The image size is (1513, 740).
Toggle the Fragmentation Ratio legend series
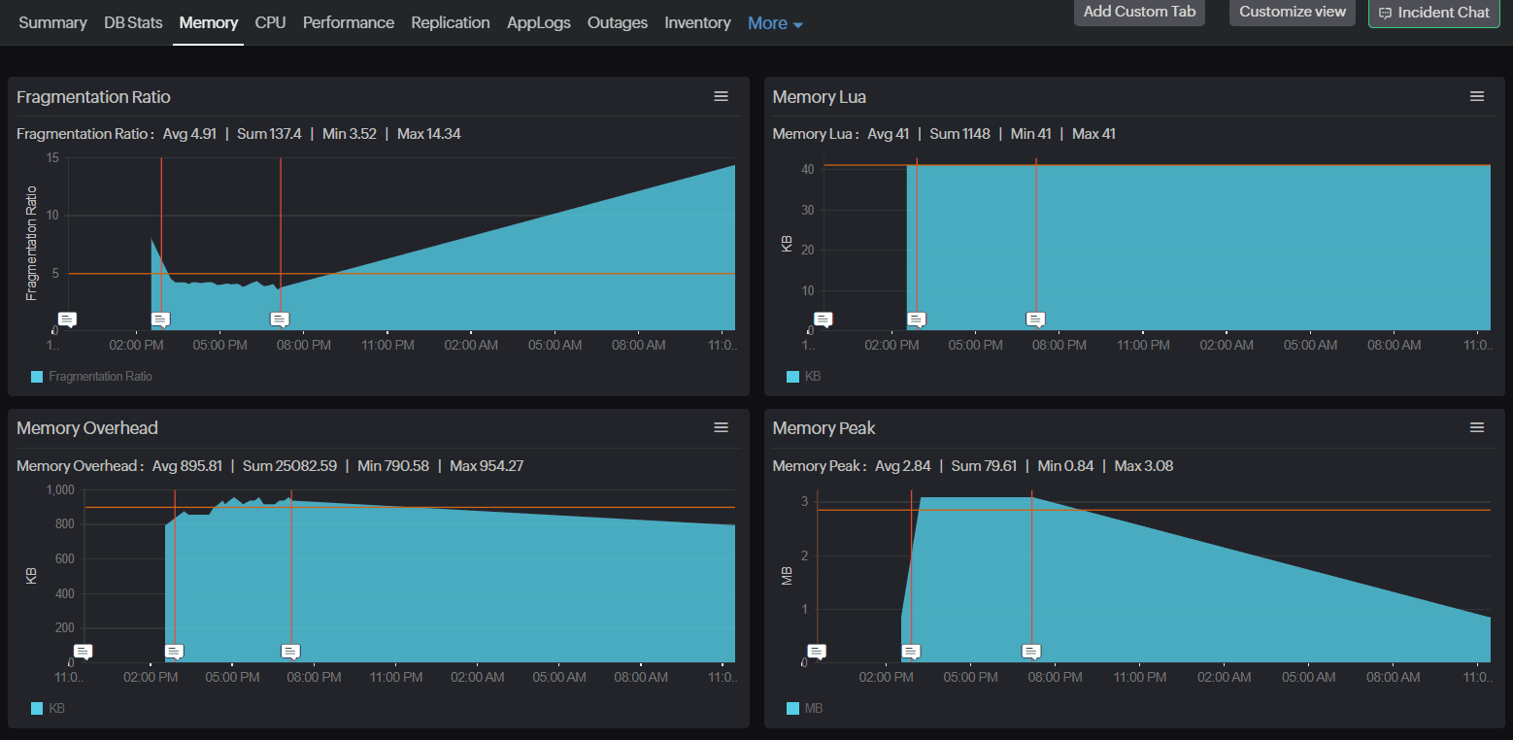coord(99,376)
